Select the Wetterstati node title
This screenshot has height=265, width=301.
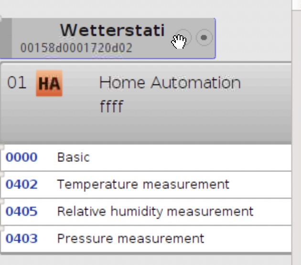pos(112,31)
